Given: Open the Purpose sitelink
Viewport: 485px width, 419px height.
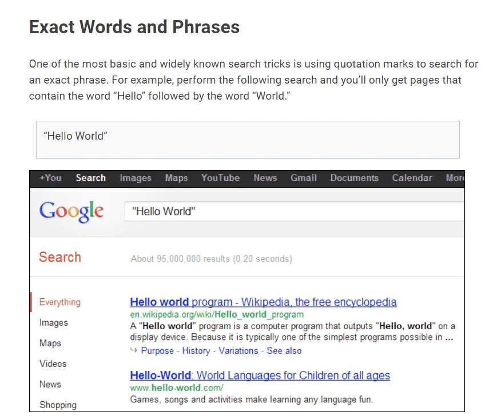Looking at the screenshot, I should pos(157,351).
